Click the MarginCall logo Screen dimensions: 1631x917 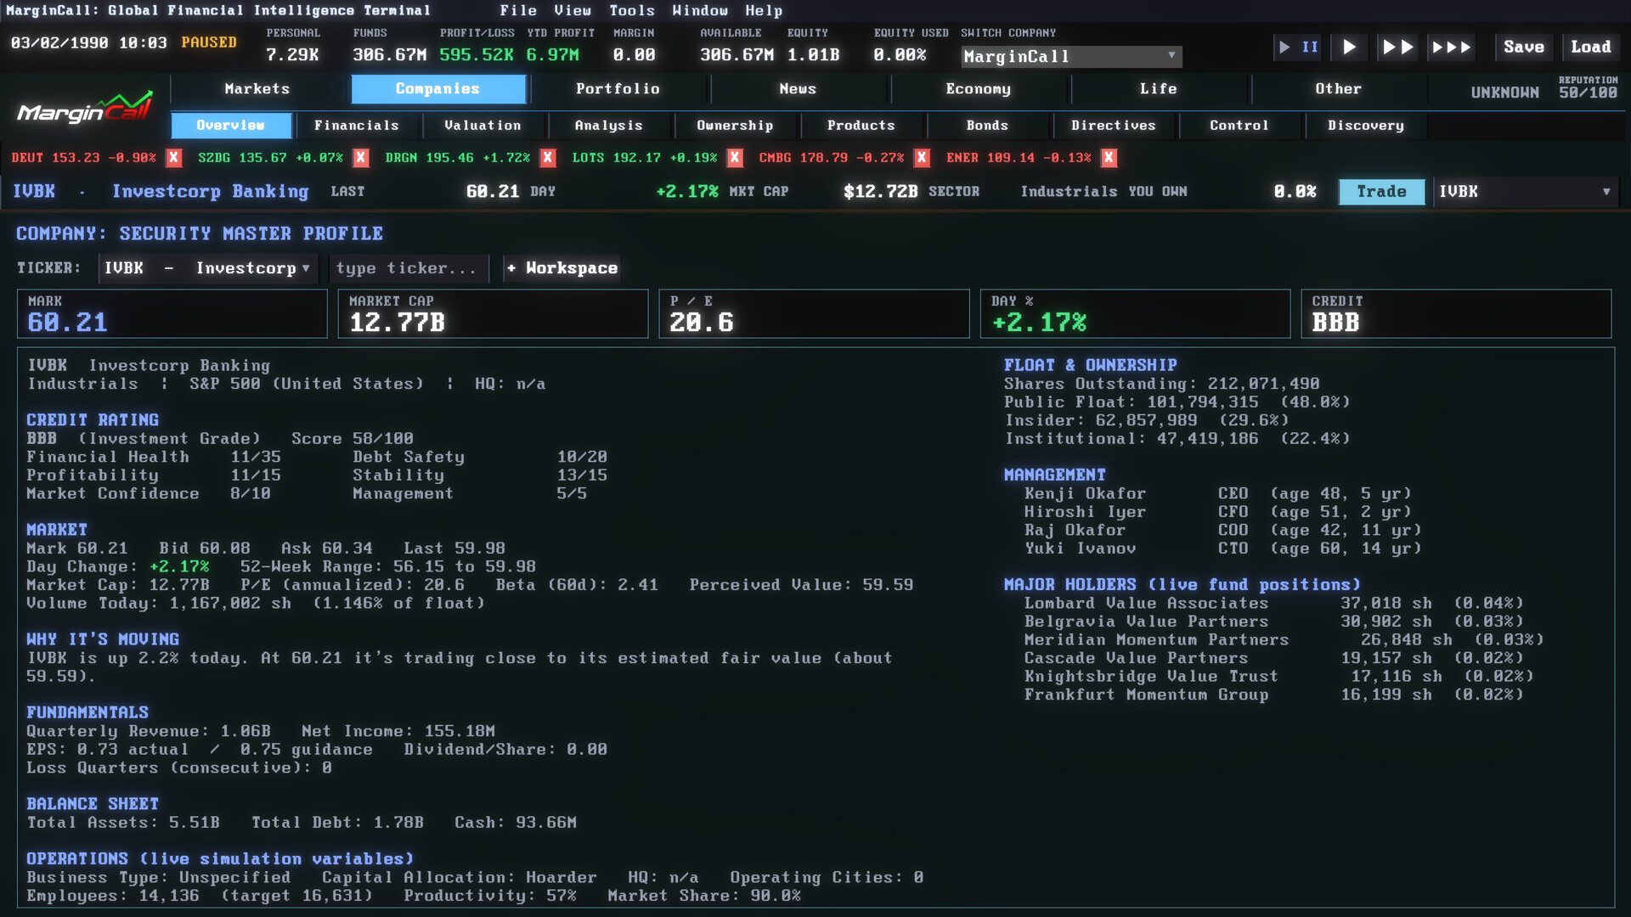click(85, 109)
